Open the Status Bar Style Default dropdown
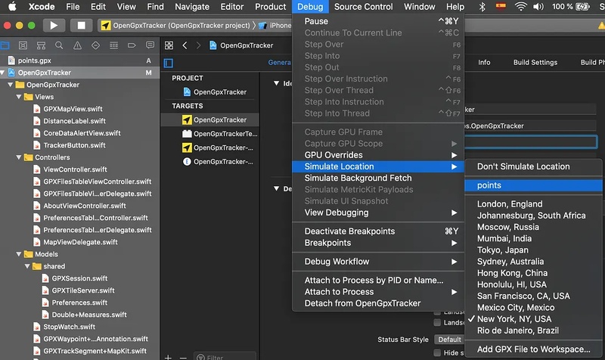 449,340
